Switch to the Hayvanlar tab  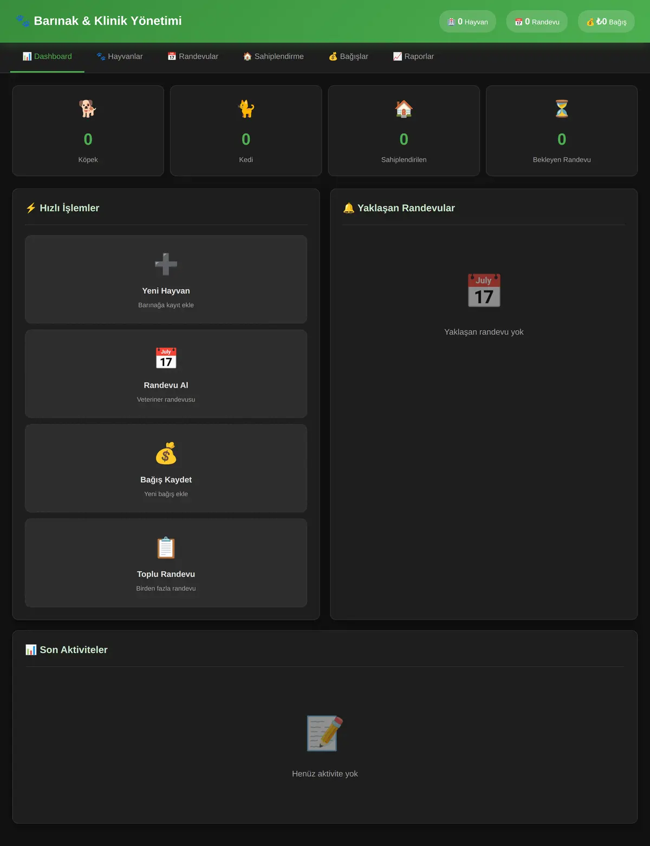tap(120, 57)
